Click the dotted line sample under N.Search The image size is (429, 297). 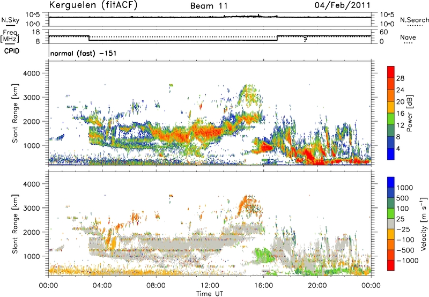(415, 26)
